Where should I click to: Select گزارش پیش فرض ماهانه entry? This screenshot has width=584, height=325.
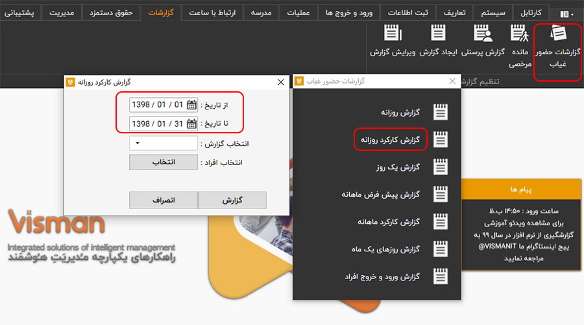381,195
